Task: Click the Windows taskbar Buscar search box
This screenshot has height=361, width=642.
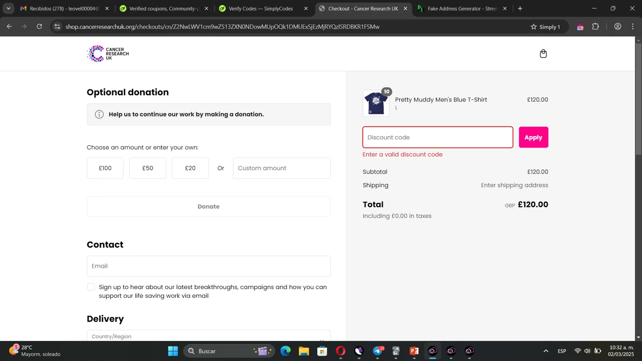Action: (229, 351)
